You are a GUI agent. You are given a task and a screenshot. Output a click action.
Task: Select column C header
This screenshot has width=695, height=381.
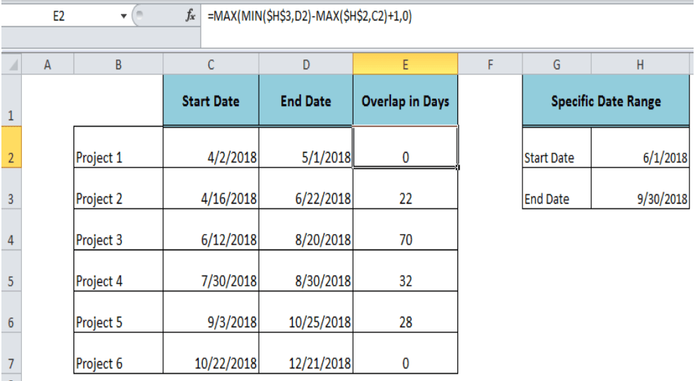[211, 64]
